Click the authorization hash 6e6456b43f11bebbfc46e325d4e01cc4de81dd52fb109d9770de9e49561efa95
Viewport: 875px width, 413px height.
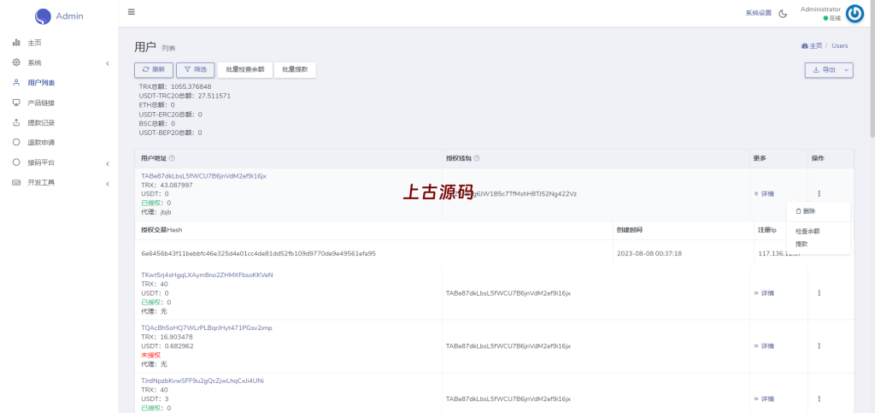pyautogui.click(x=258, y=253)
